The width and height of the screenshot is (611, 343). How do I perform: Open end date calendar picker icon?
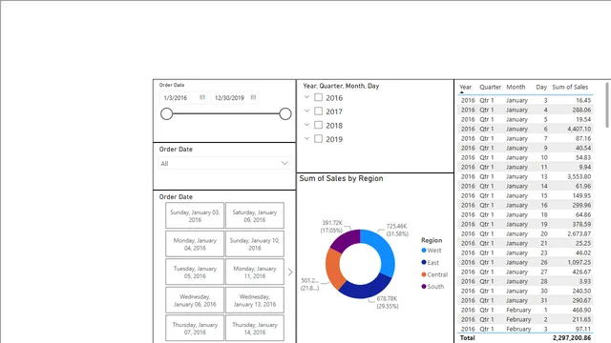[x=253, y=97]
